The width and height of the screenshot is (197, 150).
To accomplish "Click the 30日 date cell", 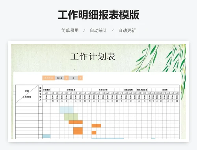I will (x=177, y=93).
